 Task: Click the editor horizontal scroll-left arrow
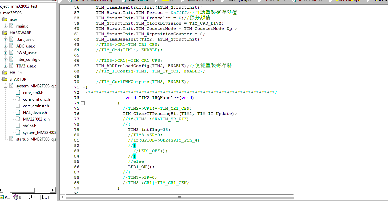click(62, 197)
